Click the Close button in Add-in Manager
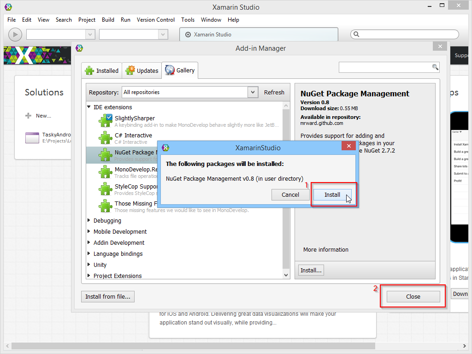 [413, 296]
